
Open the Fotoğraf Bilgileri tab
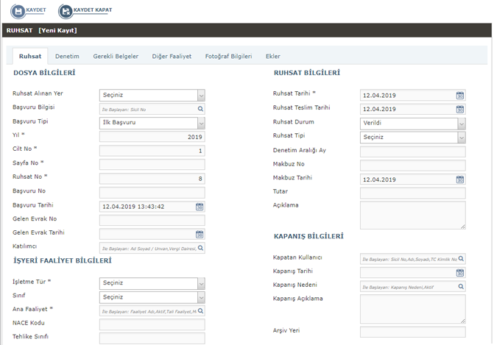coord(228,56)
